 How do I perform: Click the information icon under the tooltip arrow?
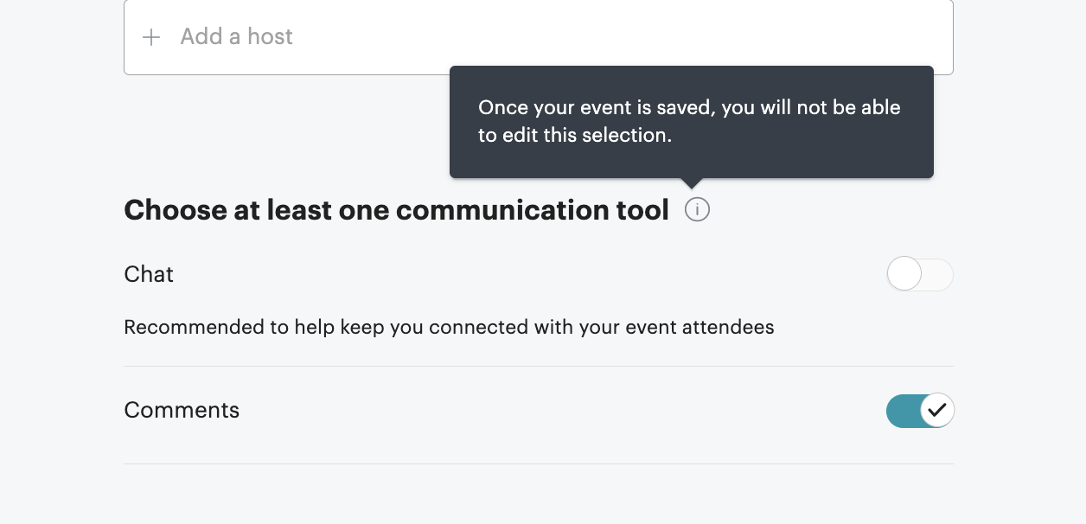coord(697,209)
